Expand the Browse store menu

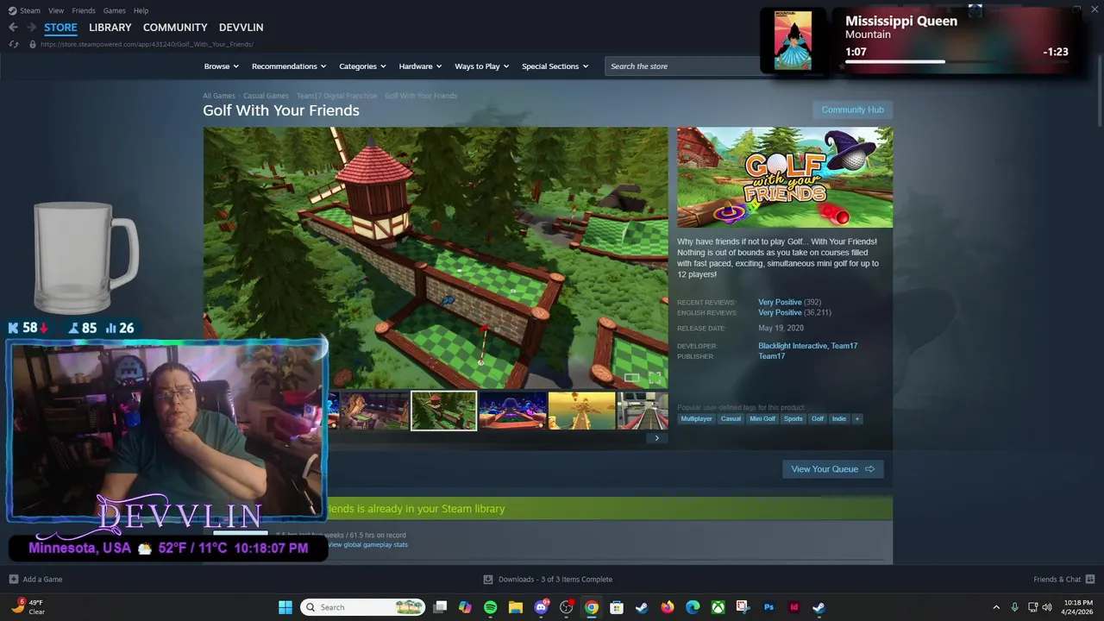[x=222, y=66]
